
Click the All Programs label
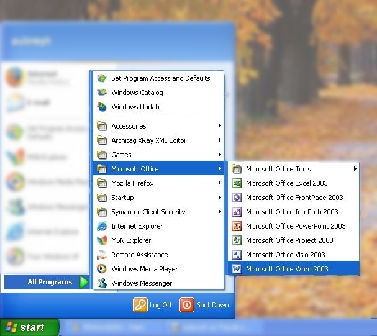click(x=50, y=282)
